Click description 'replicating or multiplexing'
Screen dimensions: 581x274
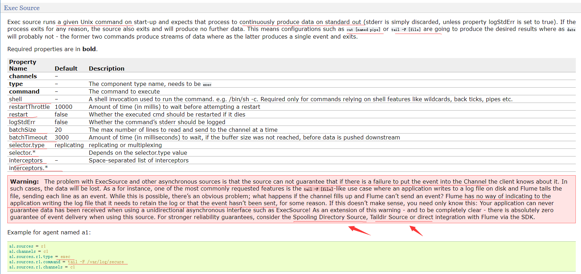(x=125, y=145)
